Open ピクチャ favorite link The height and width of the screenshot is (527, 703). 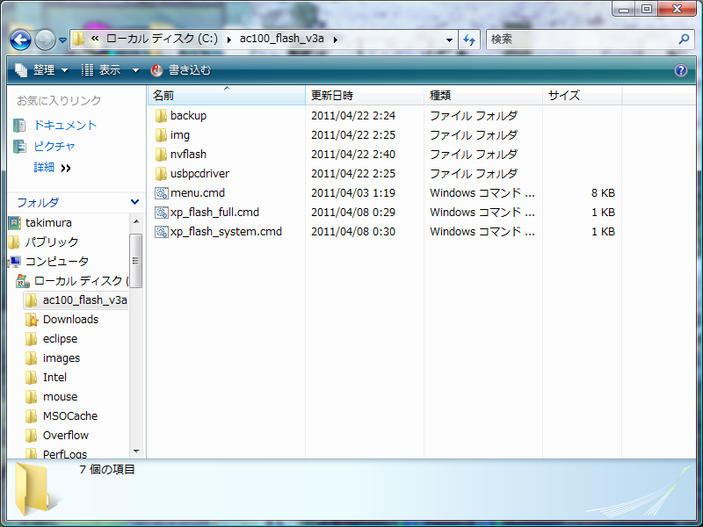pos(54,146)
